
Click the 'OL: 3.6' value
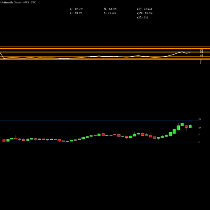click(143, 18)
